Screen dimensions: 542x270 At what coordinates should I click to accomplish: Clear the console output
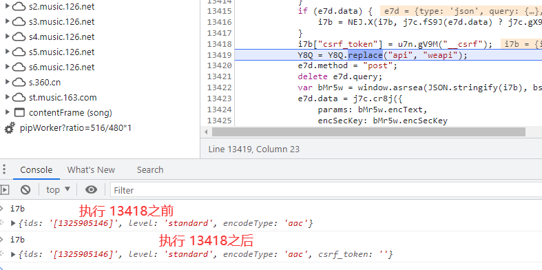click(25, 190)
